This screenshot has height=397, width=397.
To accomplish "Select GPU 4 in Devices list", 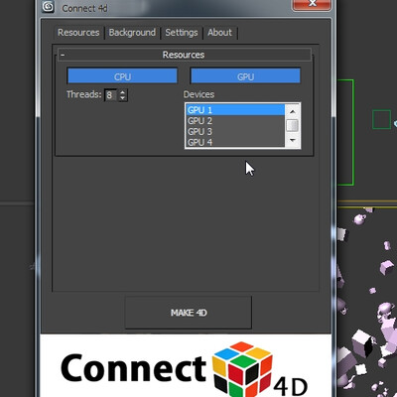I will tap(235, 142).
